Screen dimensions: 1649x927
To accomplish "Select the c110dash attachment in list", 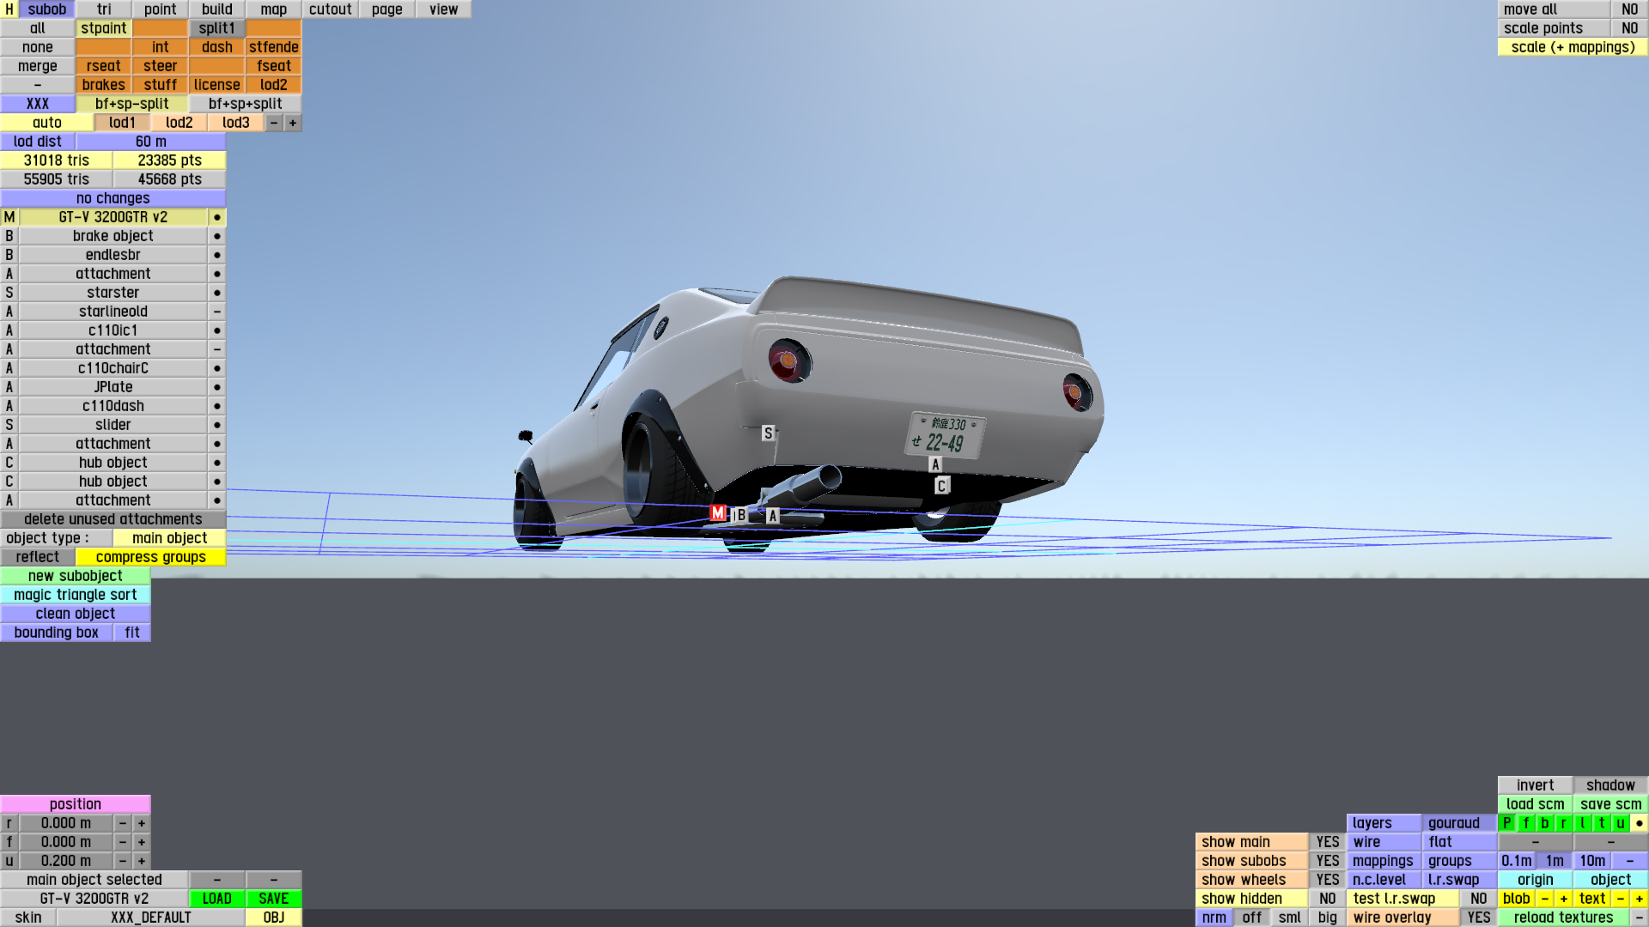I will (113, 406).
